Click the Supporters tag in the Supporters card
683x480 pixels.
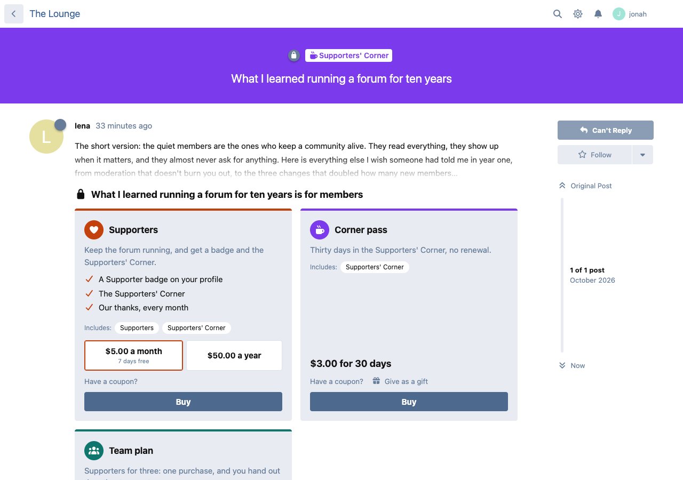point(137,328)
